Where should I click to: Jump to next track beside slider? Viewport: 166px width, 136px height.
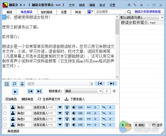112,84
